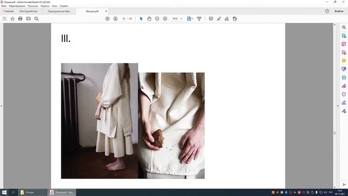Zoom in with plus circle icon
Image resolution: width=348 pixels, height=196 pixels.
click(165, 19)
